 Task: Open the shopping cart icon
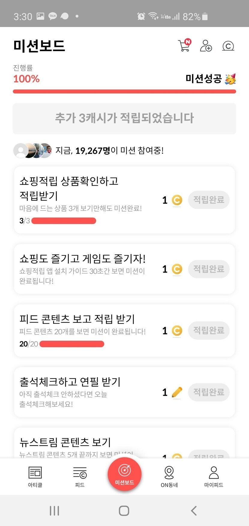(x=184, y=46)
